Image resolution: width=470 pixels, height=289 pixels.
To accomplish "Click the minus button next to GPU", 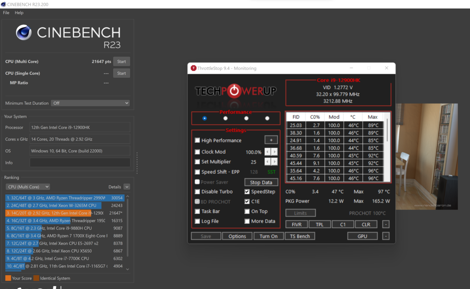I will click(x=385, y=236).
